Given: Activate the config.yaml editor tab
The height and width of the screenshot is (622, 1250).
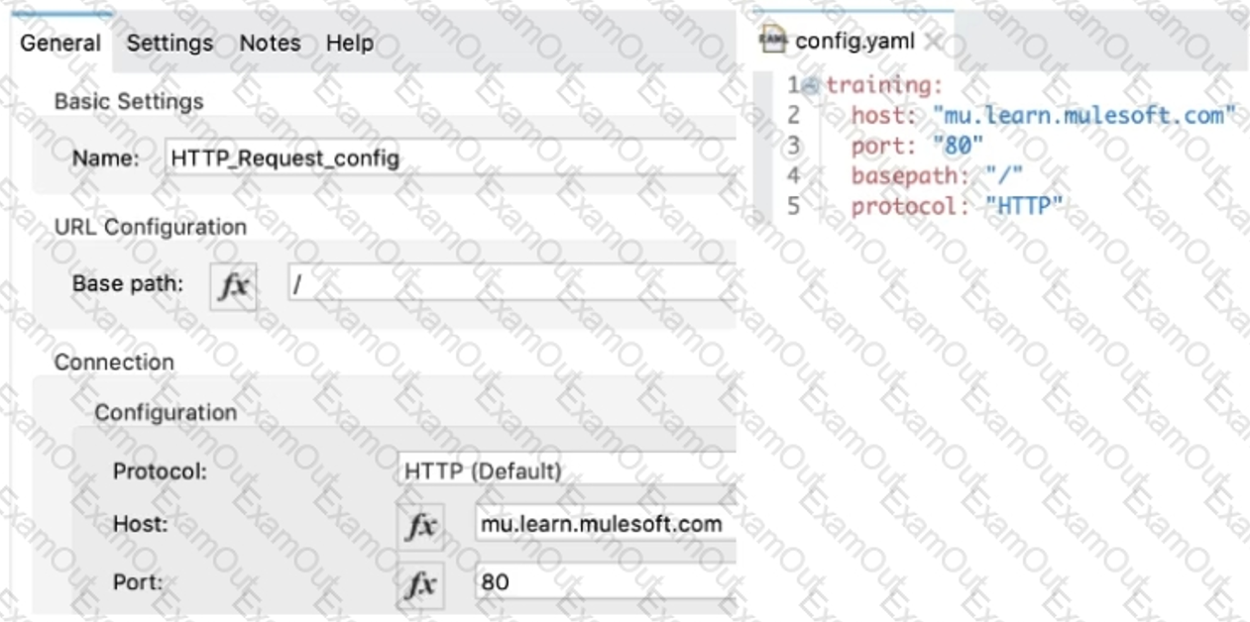Looking at the screenshot, I should click(x=854, y=42).
